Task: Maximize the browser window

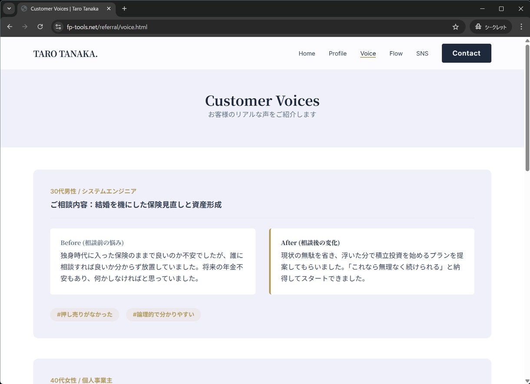Action: tap(501, 9)
